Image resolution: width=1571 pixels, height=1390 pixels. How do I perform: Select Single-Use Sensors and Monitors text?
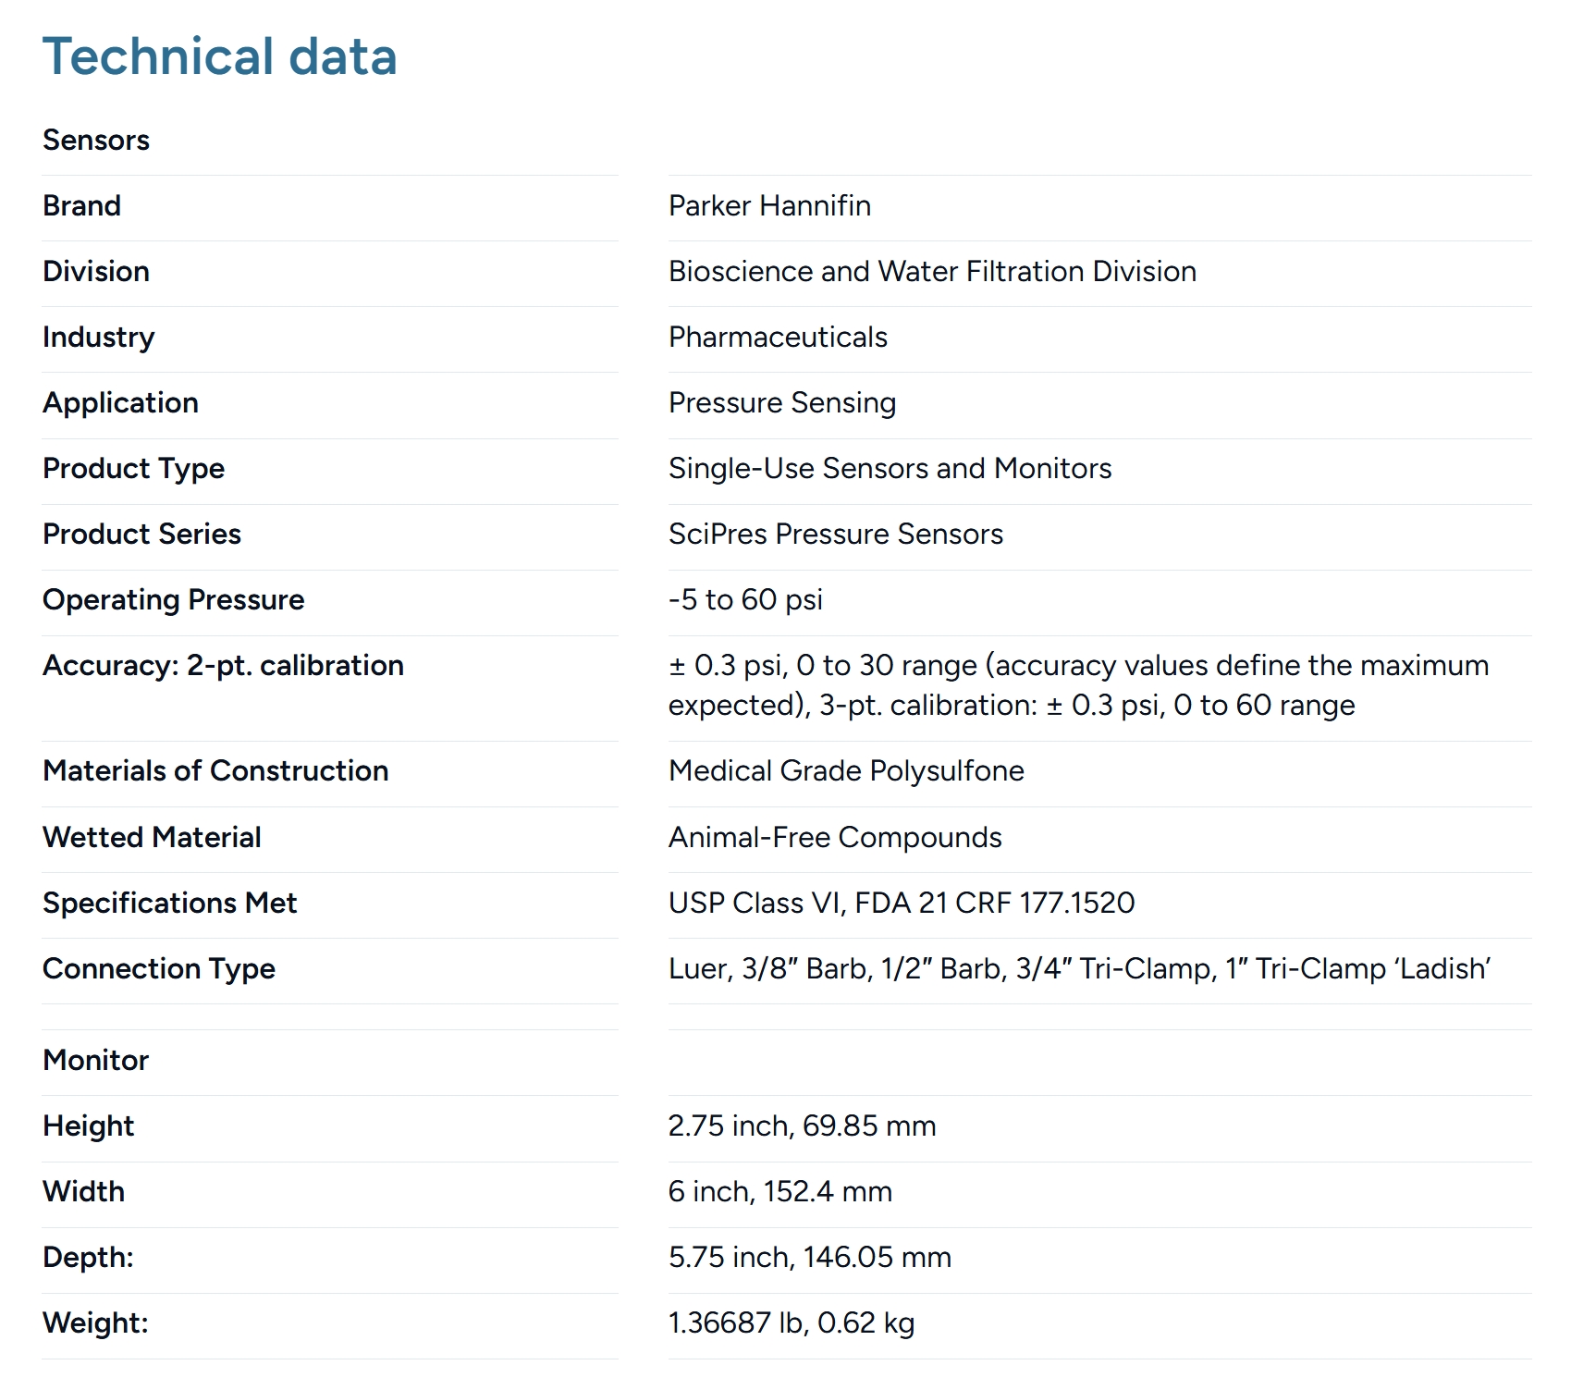(890, 469)
